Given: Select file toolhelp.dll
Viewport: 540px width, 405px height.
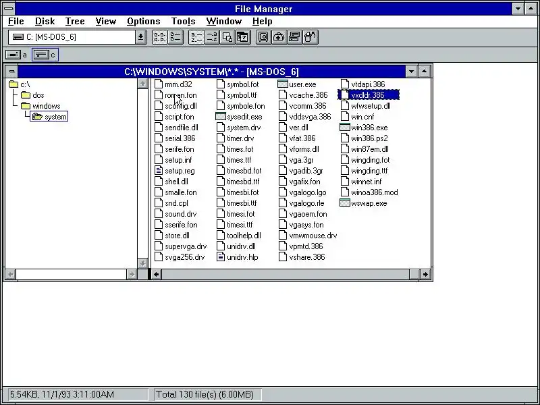Looking at the screenshot, I should pyautogui.click(x=244, y=236).
